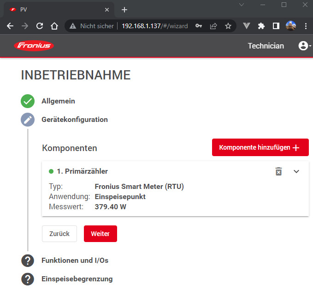Click the Funktionen und I/Os question icon
This screenshot has height=297, width=313.
(28, 261)
